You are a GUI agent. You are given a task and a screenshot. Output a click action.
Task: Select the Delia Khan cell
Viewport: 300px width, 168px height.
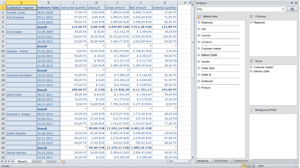(x=21, y=94)
